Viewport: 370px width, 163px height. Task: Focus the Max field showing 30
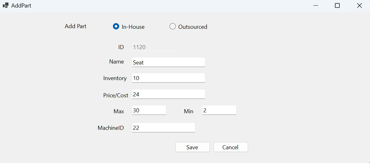click(x=149, y=110)
